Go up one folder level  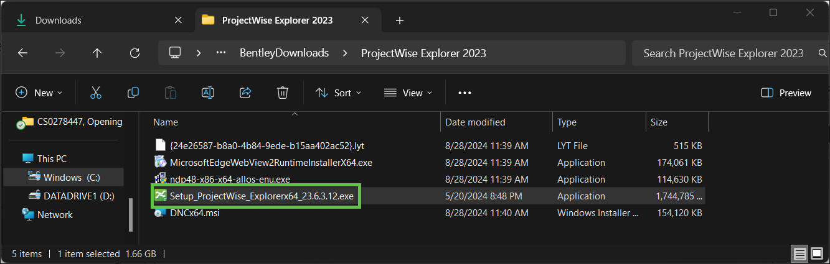(x=97, y=53)
